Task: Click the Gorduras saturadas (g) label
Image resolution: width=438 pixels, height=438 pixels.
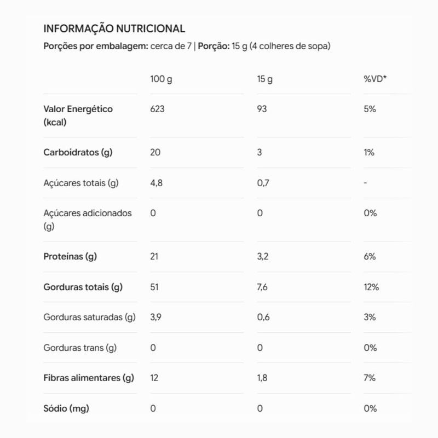Action: click(x=89, y=318)
